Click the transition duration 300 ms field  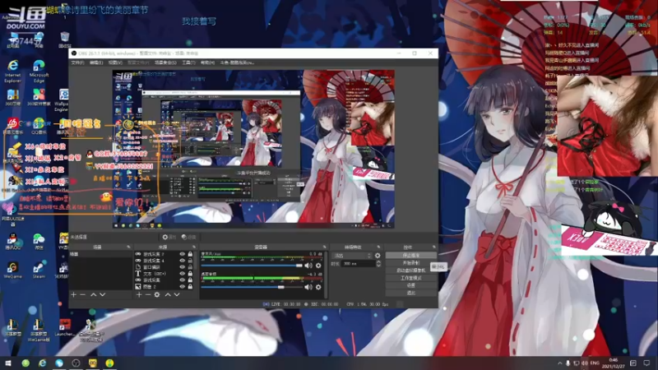point(359,264)
